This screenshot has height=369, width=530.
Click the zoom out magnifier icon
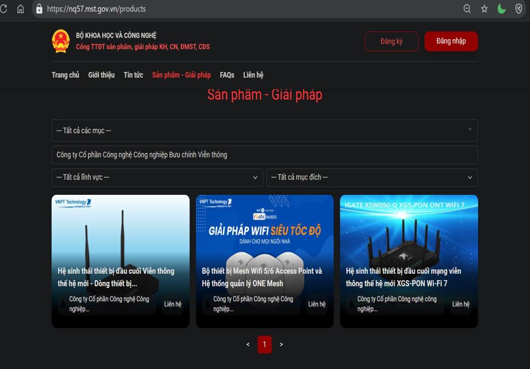[x=467, y=9]
